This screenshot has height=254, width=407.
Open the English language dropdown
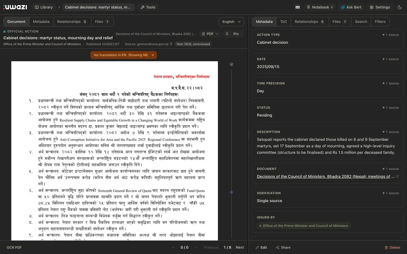tap(231, 22)
